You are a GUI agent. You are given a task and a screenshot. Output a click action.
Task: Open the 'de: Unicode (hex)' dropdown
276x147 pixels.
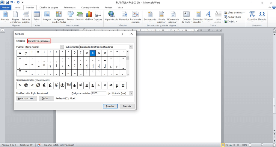(131, 93)
